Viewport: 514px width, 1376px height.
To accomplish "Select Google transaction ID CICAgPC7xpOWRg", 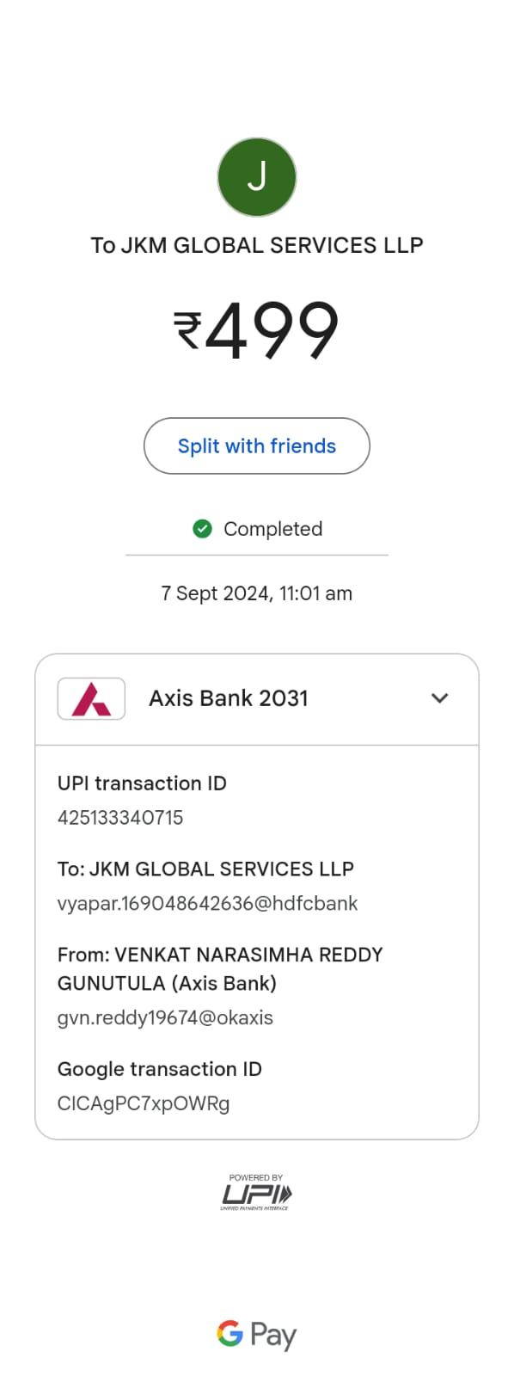I will (x=144, y=1103).
